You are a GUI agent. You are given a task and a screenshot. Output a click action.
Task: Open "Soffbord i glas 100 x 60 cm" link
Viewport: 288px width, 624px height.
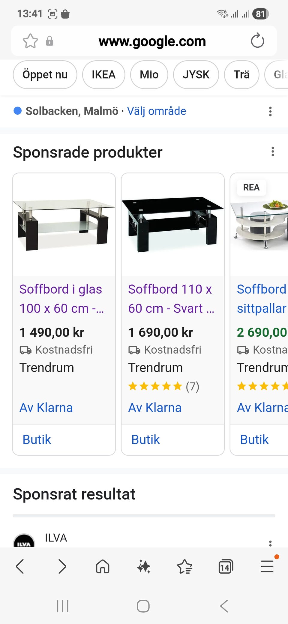click(x=61, y=299)
